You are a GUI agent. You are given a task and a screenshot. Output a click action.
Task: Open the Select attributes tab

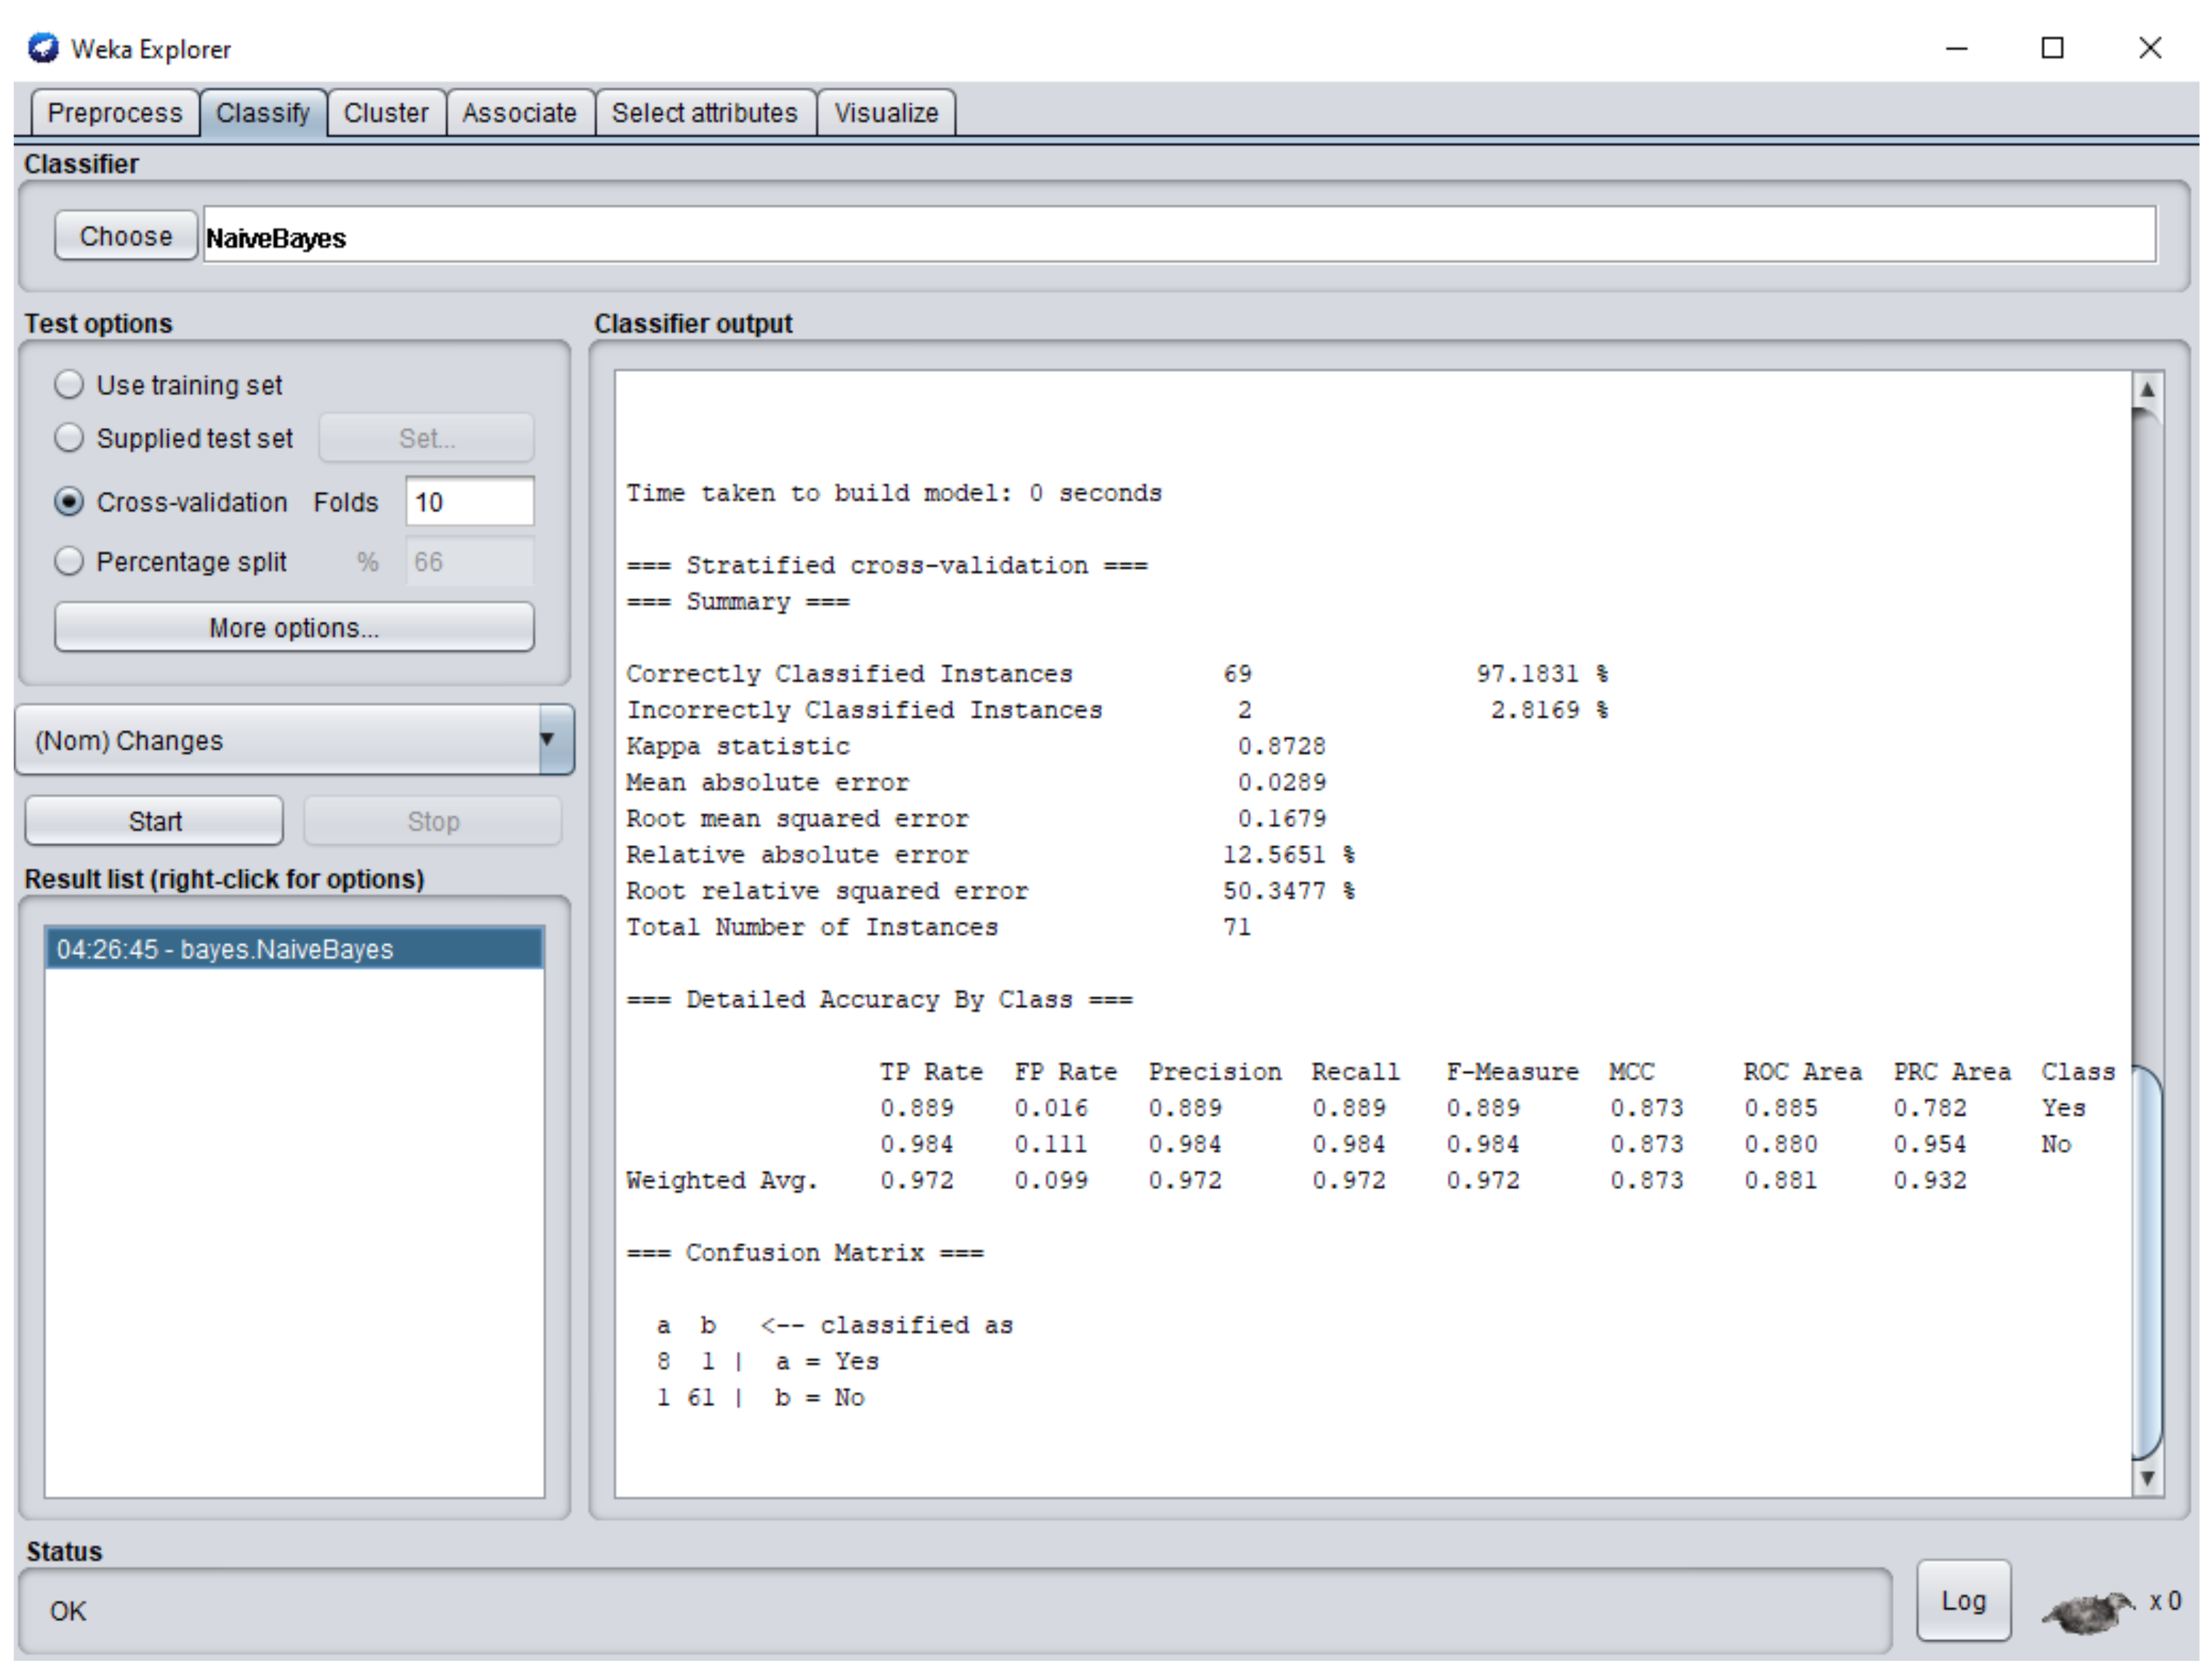pos(704,113)
